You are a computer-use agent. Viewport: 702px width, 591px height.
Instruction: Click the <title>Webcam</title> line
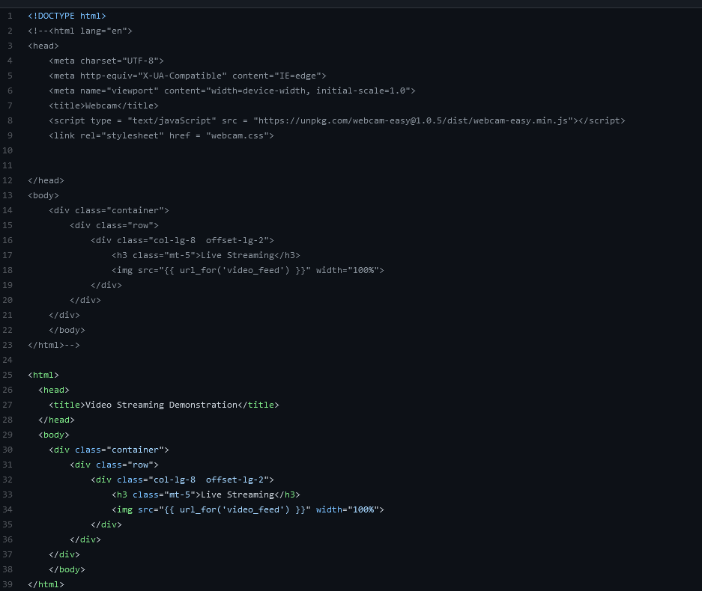pos(103,106)
